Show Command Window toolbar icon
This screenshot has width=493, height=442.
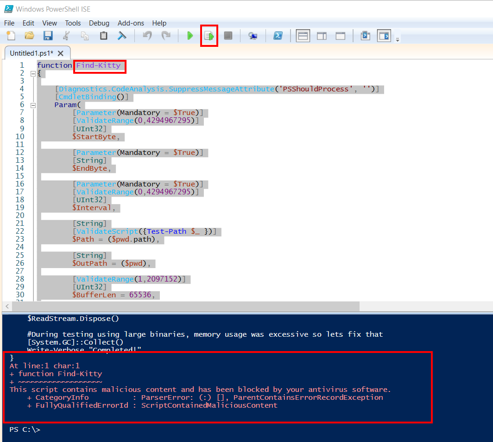tap(365, 36)
